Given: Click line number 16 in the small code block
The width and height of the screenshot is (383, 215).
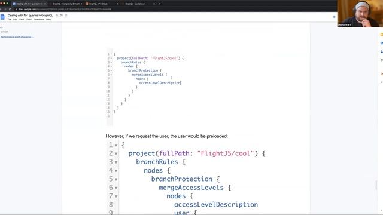Looking at the screenshot, I should [108, 116].
